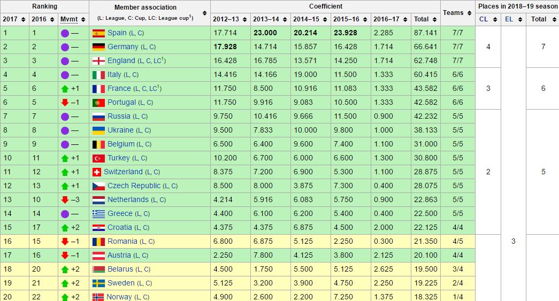Sort by 2016–17 coefficient column
Viewport: 559px width, 301px height.
(405, 20)
